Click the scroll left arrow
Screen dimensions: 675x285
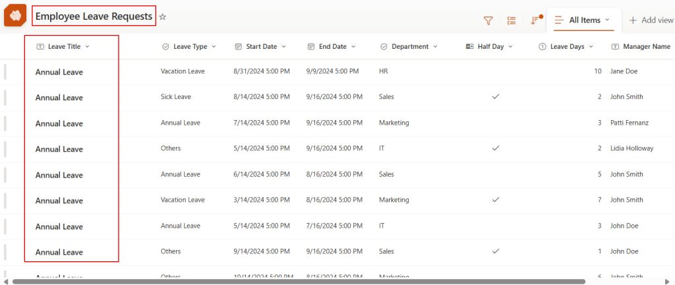[x=5, y=282]
